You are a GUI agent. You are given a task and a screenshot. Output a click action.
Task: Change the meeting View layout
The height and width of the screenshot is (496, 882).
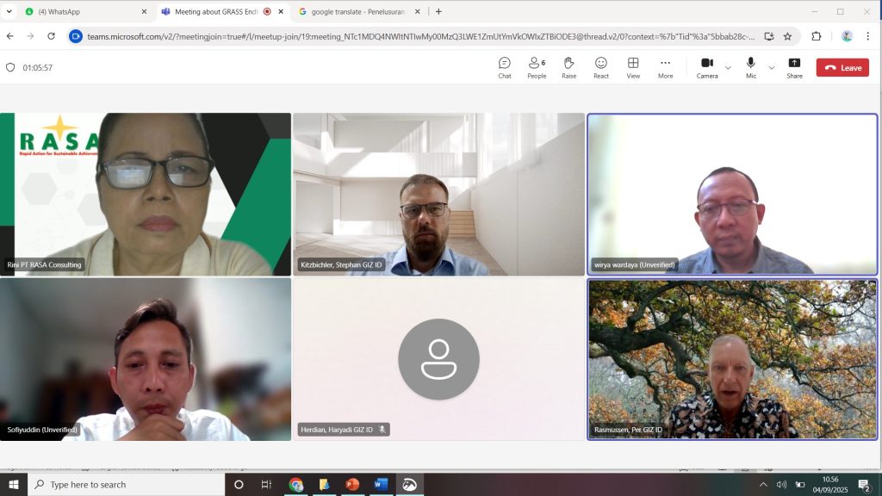pos(633,67)
